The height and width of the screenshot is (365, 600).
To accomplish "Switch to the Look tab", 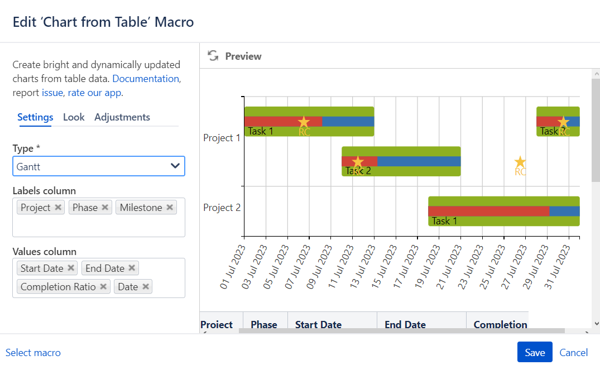I will tap(74, 117).
